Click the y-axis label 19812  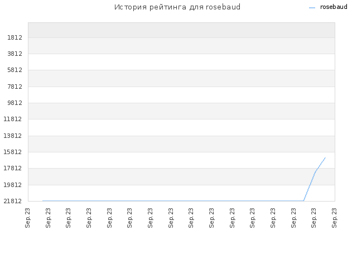(x=13, y=185)
